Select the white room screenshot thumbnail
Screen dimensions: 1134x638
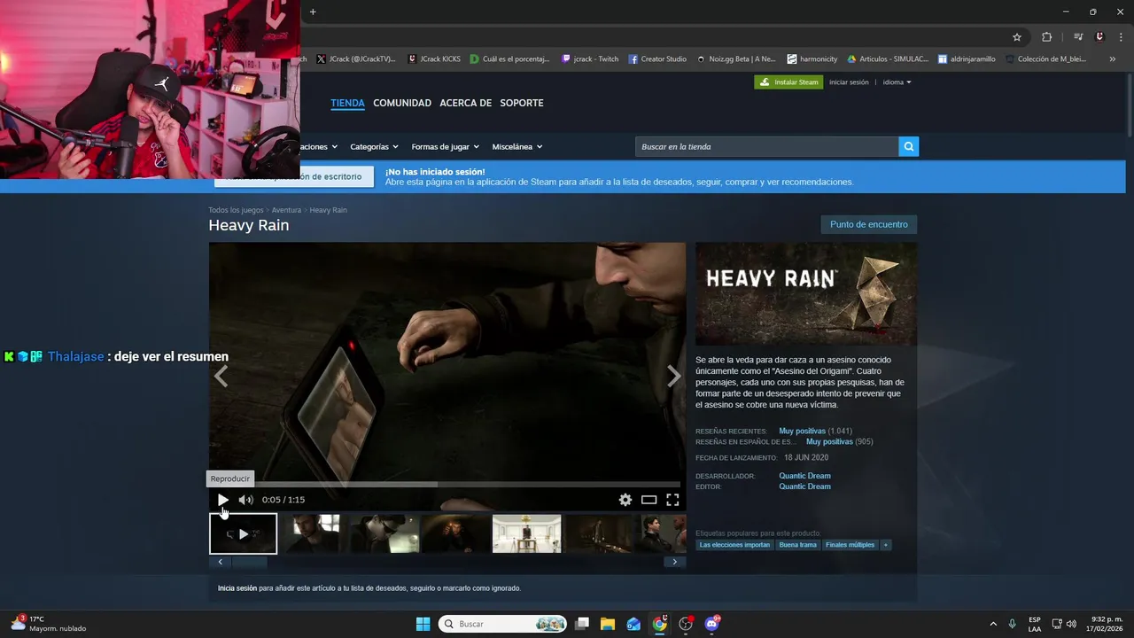(x=526, y=533)
